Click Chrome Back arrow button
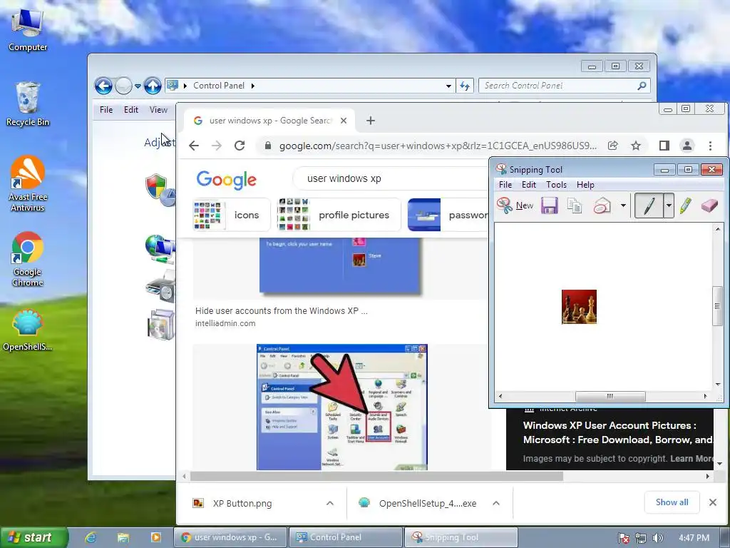The width and height of the screenshot is (730, 548). coord(194,146)
